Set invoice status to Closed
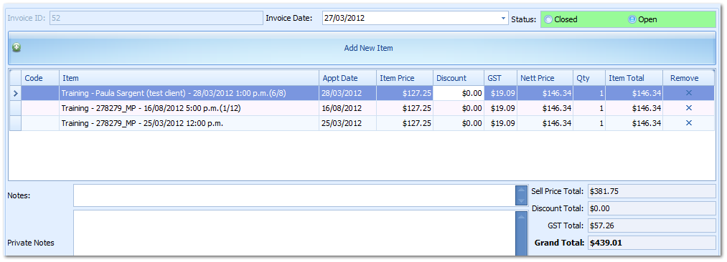Viewport: 727px width, 262px height. [548, 19]
